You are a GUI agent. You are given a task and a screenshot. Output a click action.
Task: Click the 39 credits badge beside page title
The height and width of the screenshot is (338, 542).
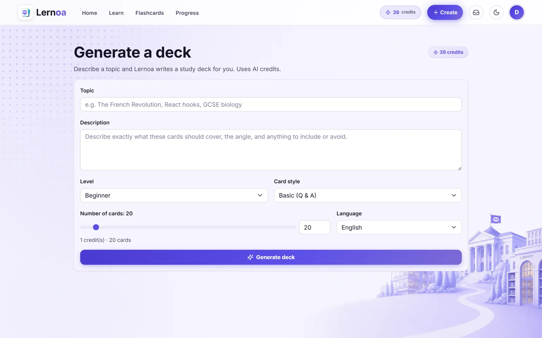[448, 52]
